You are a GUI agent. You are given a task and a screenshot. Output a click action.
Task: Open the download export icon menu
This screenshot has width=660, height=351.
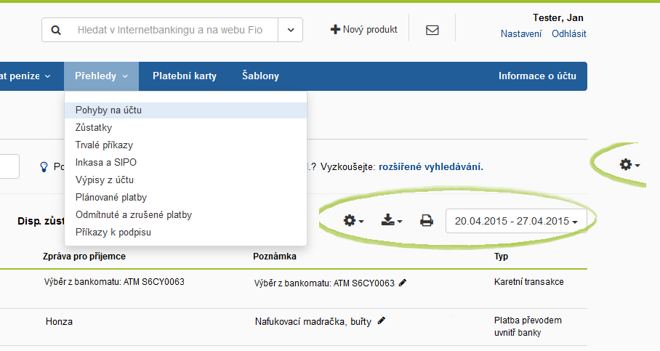coord(392,220)
